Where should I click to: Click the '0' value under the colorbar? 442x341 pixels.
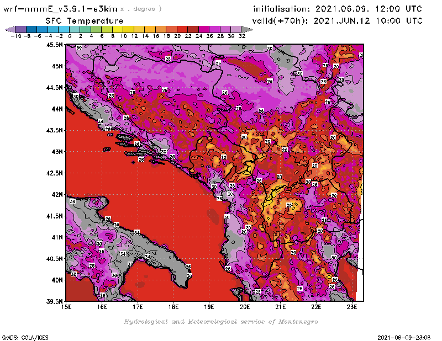70,36
